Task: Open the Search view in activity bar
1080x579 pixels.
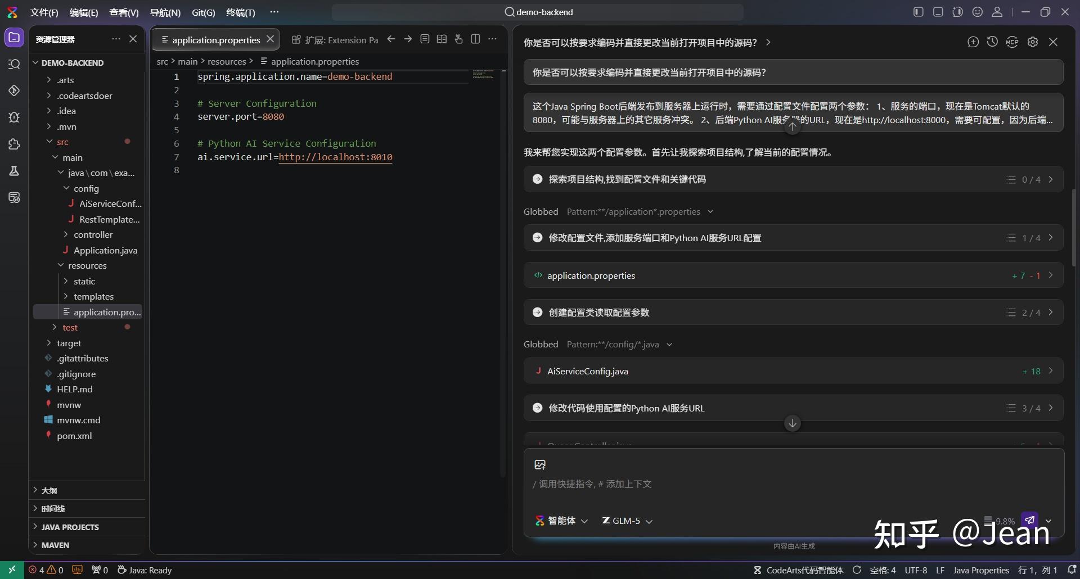Action: 14,64
